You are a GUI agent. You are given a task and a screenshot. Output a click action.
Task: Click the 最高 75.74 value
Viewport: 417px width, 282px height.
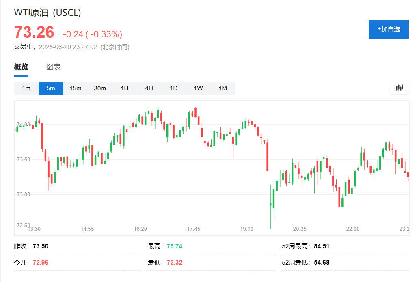(175, 246)
